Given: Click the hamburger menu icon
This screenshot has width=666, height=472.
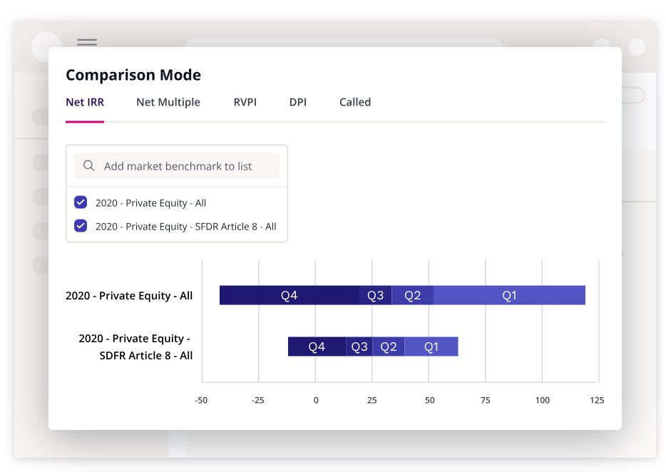Looking at the screenshot, I should click(87, 42).
